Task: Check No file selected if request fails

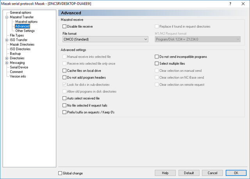Action: point(64,105)
